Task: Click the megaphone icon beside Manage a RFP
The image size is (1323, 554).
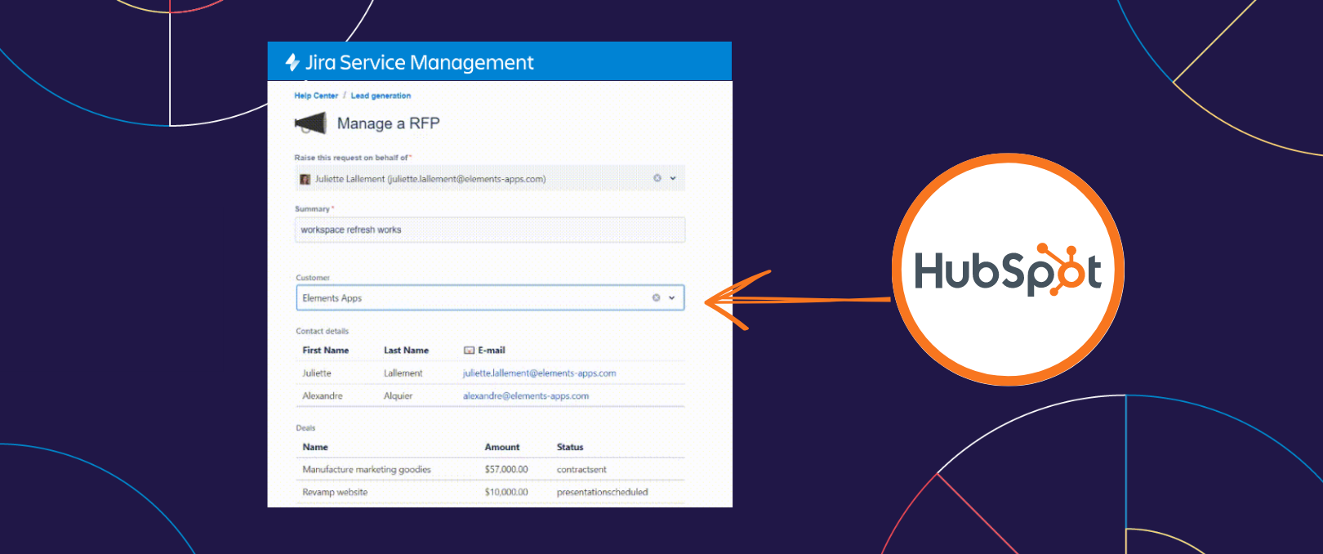Action: point(310,123)
